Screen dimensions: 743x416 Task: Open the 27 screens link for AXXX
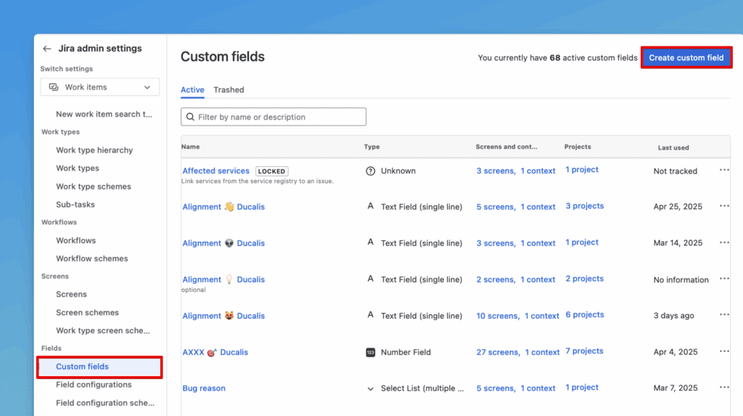click(497, 352)
